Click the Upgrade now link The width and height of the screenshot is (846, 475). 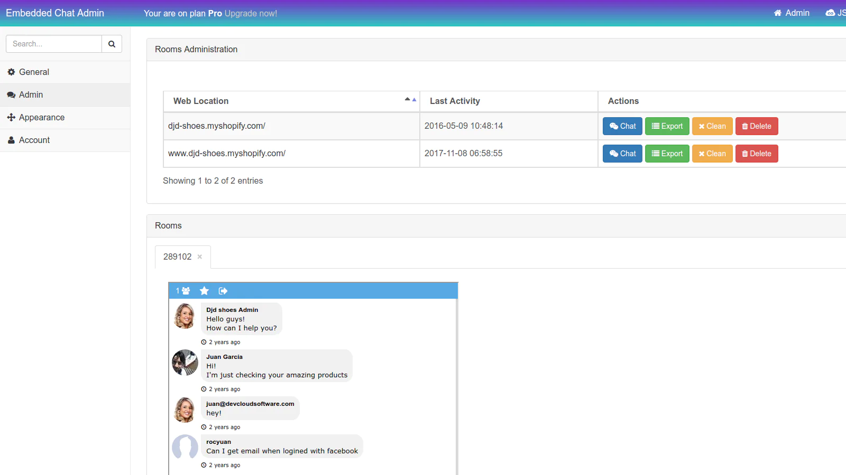pyautogui.click(x=251, y=13)
